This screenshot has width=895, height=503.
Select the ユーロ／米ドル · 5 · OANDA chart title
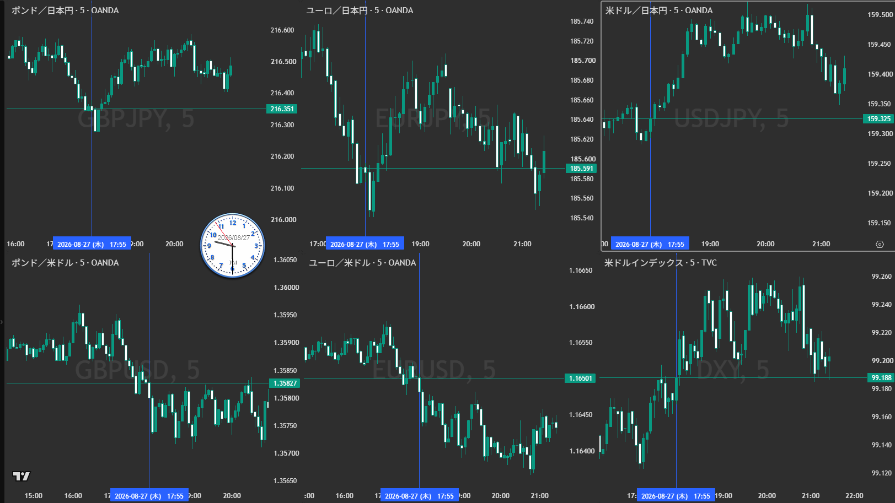362,263
